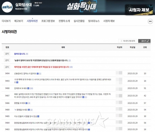Viewport: 155px width, 132px height.
Task: Click the center 실화탐사대 title logo
Action: [x=82, y=6]
